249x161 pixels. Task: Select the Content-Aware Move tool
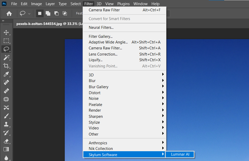6,108
